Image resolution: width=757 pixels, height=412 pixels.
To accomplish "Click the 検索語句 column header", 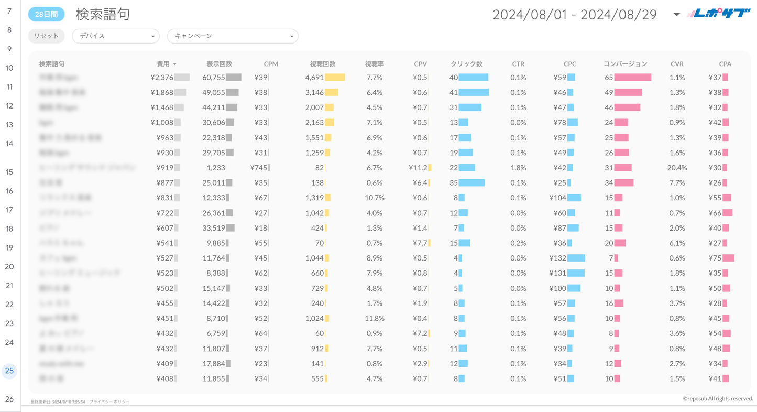I will click(x=52, y=64).
